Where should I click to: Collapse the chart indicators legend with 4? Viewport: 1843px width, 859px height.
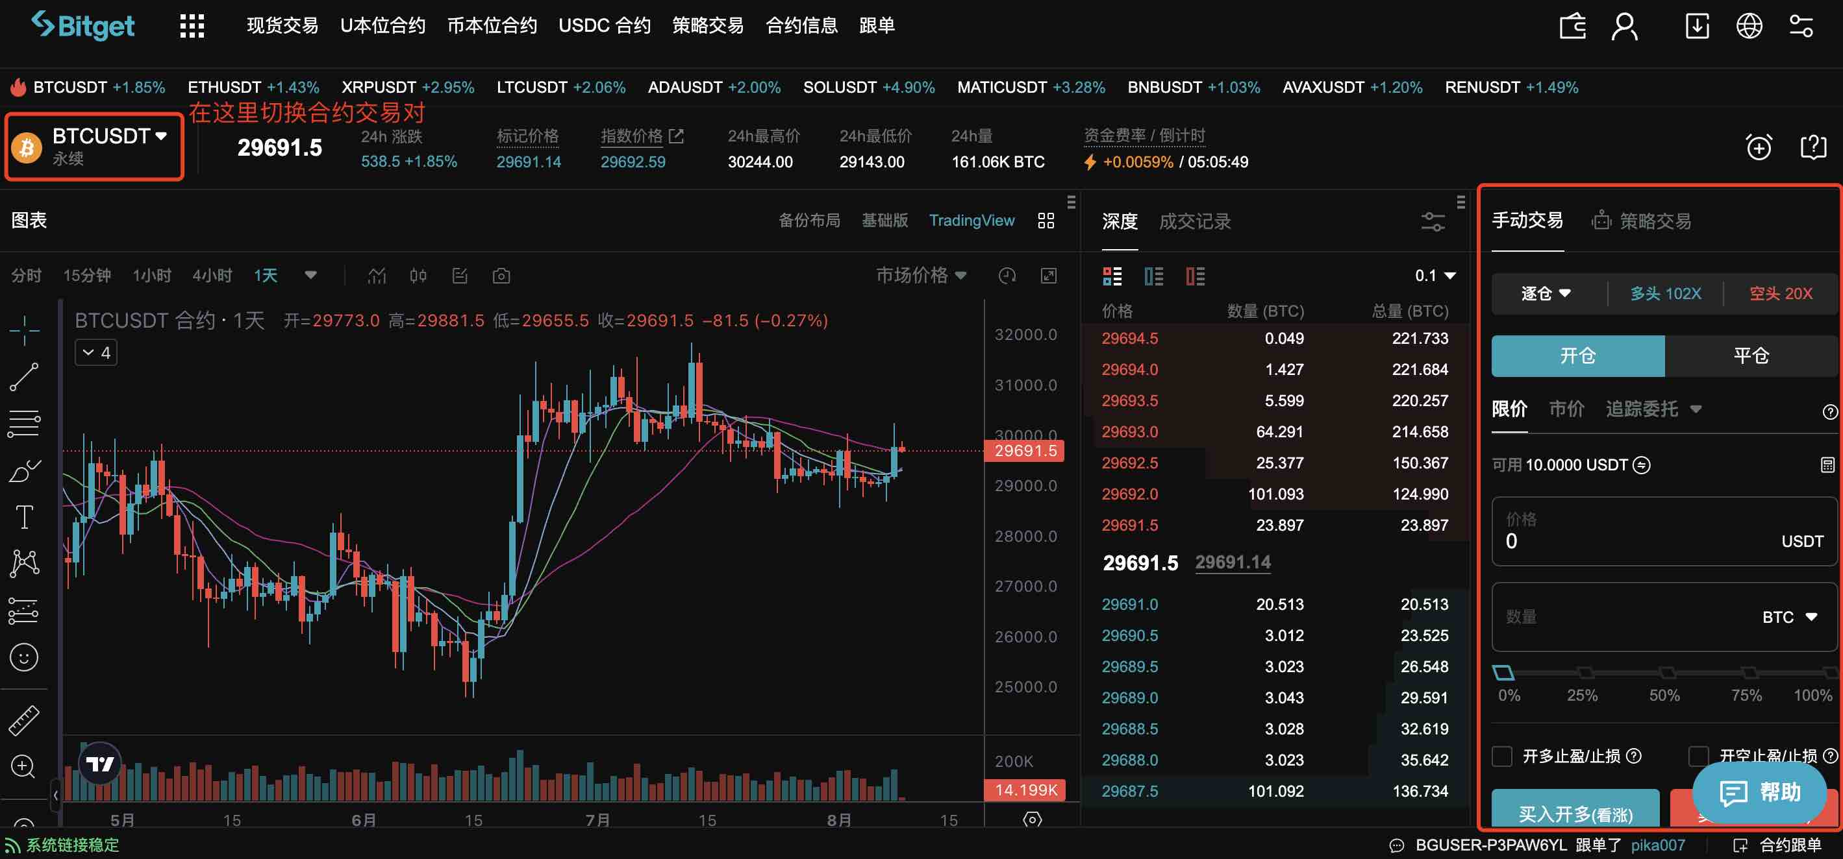click(96, 352)
